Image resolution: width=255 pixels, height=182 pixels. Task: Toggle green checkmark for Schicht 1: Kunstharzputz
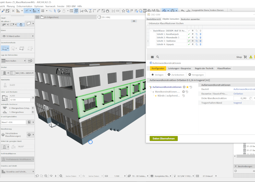189,34
